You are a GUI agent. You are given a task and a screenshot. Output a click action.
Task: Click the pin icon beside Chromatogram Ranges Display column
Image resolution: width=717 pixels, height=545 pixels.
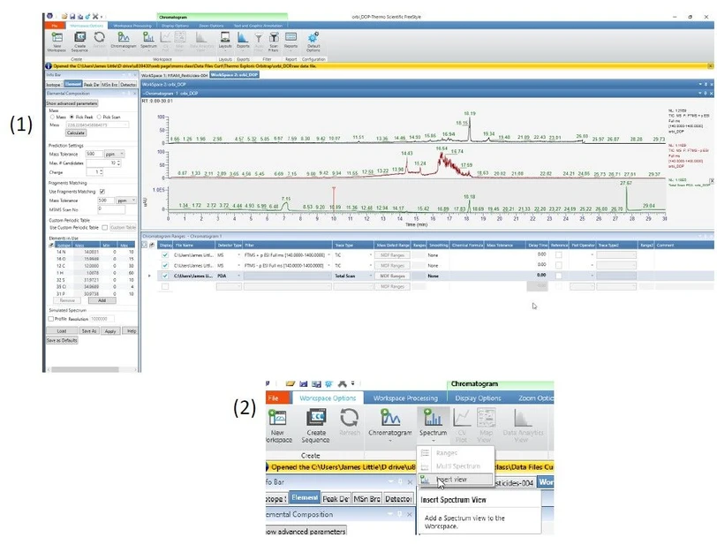pos(151,246)
